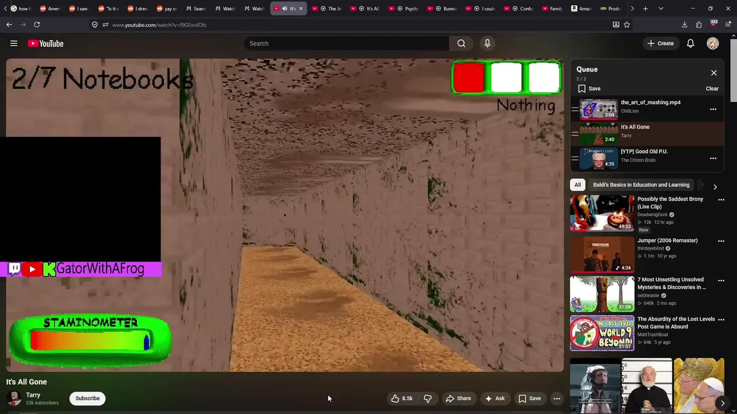Viewport: 737px width, 414px height.
Task: Open options for Jumper (2006 Remaster)
Action: 721,241
